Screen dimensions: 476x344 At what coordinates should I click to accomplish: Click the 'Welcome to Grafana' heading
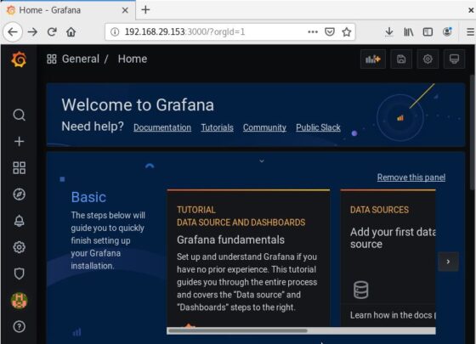138,105
